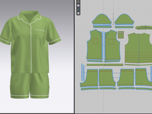This screenshot has height=114, width=152.
Task: Select hem strip under fourth shorts panel
Action: [144, 89]
